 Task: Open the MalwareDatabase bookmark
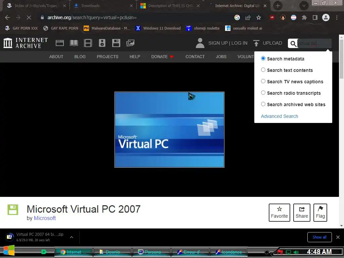[x=107, y=28]
